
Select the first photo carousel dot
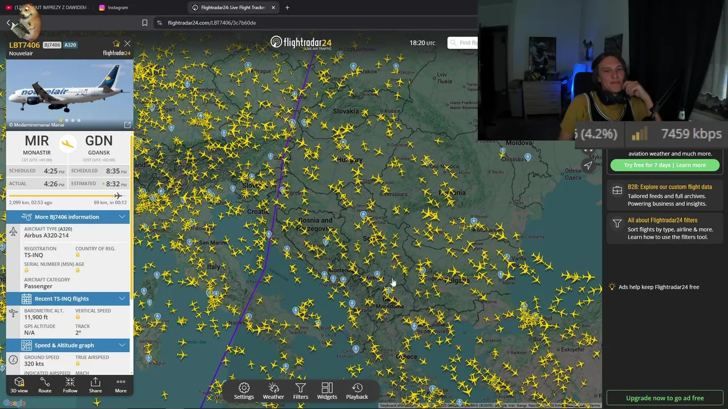(x=60, y=120)
